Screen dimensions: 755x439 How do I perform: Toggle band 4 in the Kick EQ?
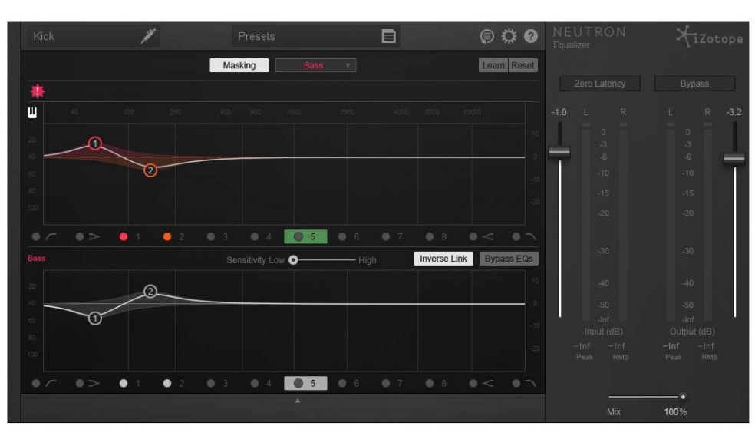pyautogui.click(x=255, y=236)
